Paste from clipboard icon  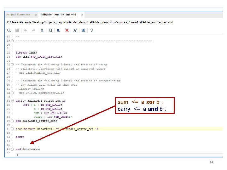tap(59, 30)
